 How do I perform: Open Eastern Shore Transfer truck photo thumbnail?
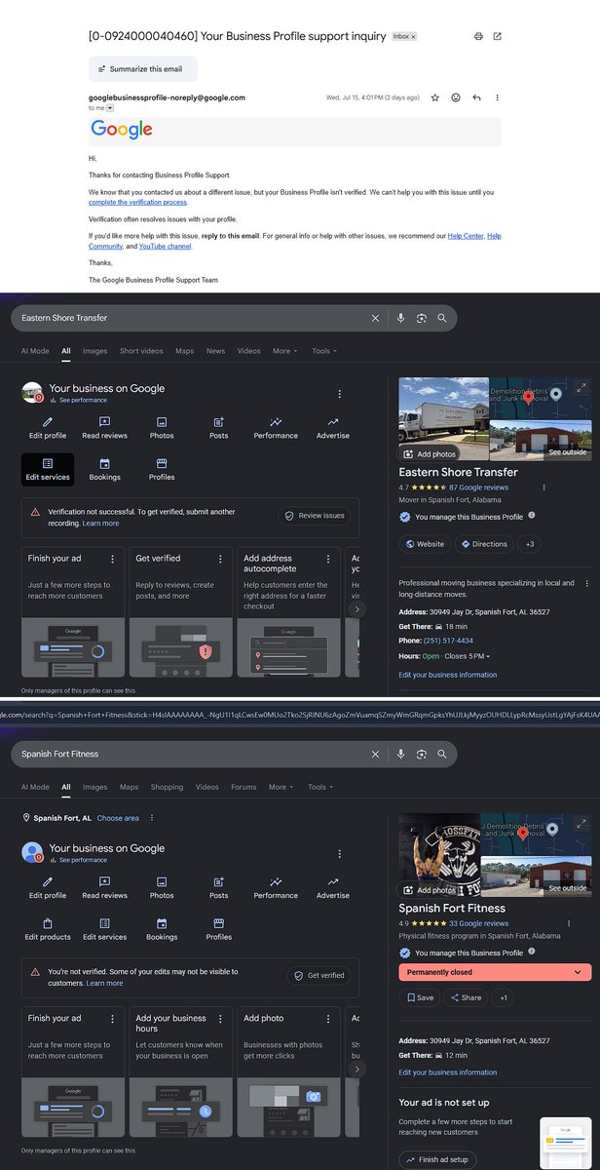[x=444, y=419]
